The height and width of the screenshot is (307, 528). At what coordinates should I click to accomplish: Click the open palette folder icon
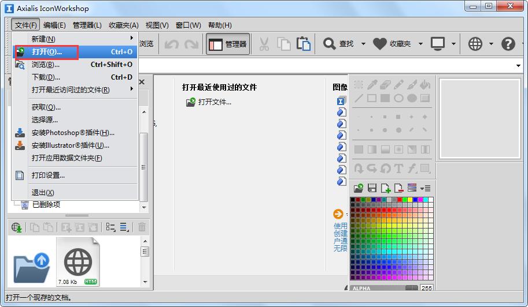click(359, 188)
